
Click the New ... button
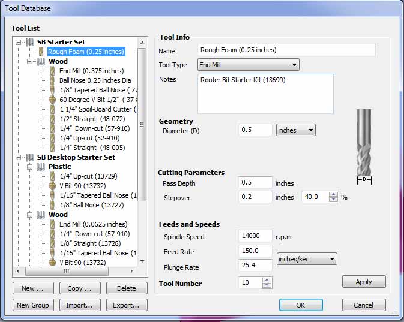coord(33,288)
